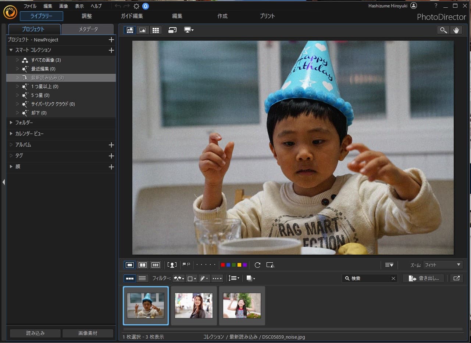
Task: Select the grid view icon above the photo
Action: 156,30
